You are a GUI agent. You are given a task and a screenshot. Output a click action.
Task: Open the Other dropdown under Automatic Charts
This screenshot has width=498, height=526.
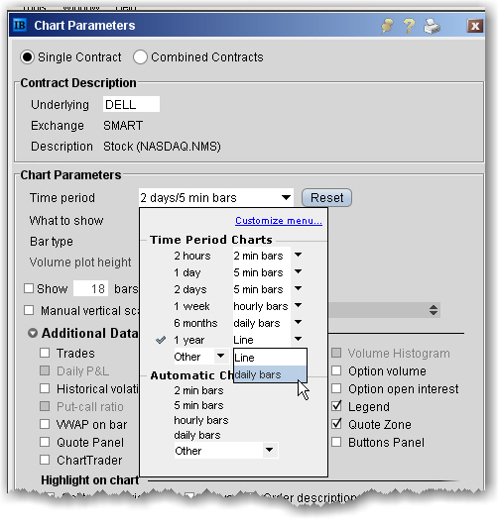click(269, 450)
